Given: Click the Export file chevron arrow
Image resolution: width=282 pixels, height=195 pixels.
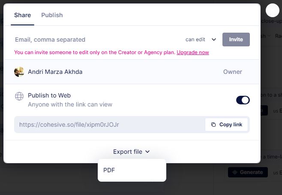Looking at the screenshot, I should [147, 152].
